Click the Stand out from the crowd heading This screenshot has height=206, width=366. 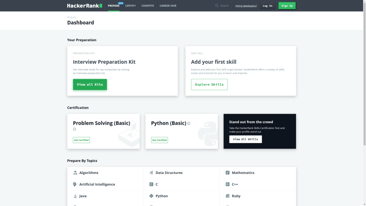pos(251,122)
